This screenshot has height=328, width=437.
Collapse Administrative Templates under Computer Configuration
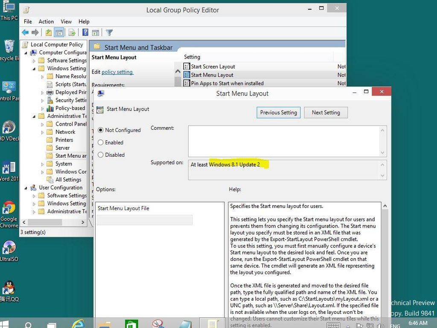(34, 116)
